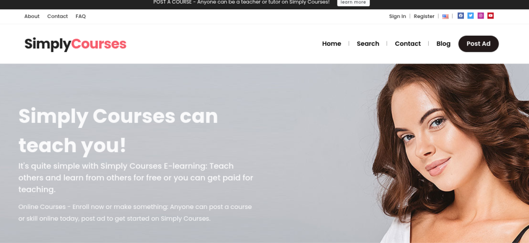The image size is (529, 243).
Task: Click the Sign In link
Action: [397, 16]
